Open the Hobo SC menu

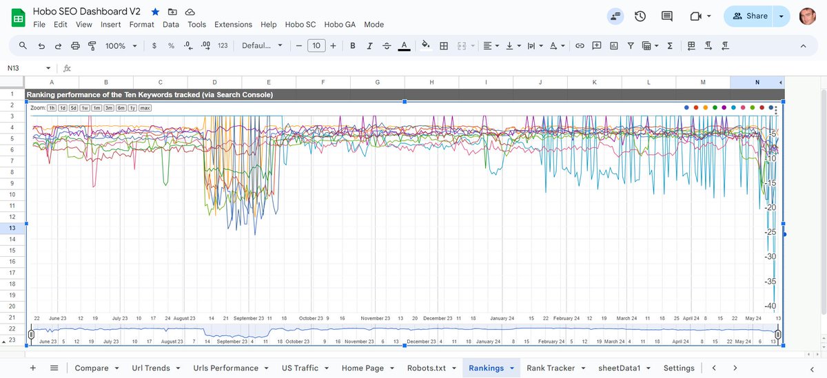click(x=300, y=24)
